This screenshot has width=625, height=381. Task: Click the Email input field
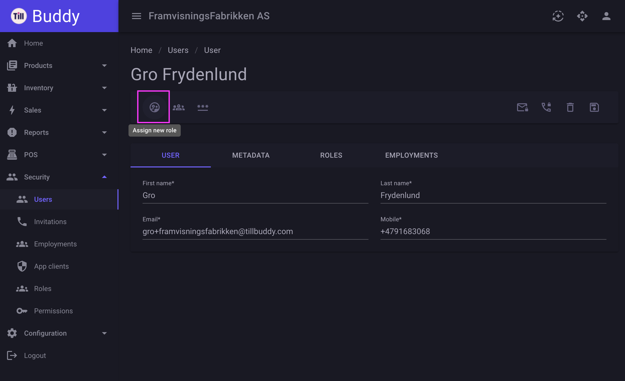pos(255,231)
